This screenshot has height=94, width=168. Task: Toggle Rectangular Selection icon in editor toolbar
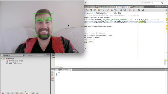point(103,10)
